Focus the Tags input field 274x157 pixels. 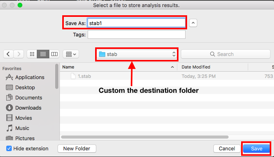[x=137, y=34]
